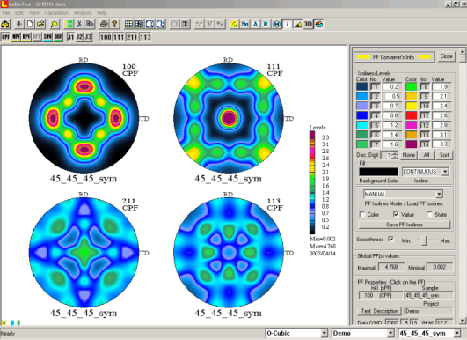
Task: Open the 3D view toolbar button
Action: pos(308,24)
